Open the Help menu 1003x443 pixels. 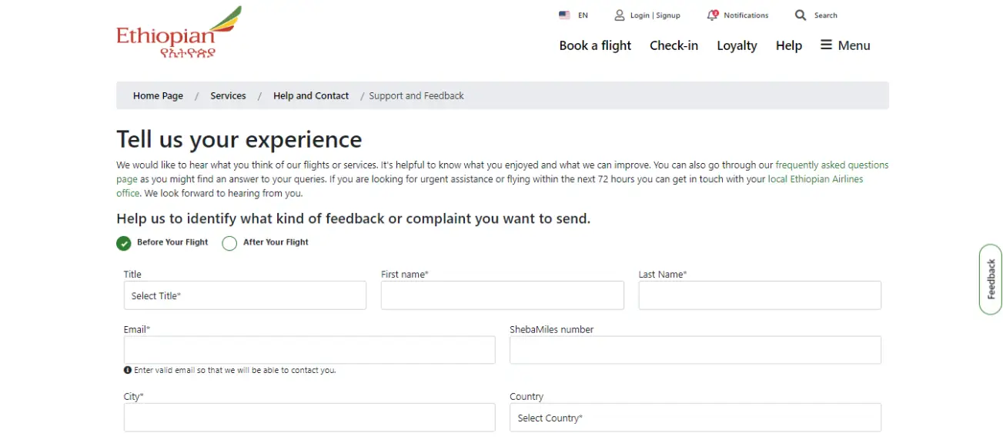coord(789,45)
